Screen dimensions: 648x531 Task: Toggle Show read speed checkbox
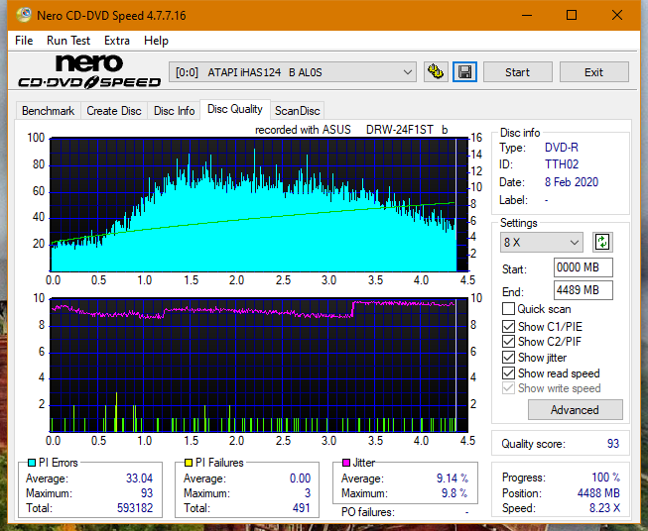(x=508, y=372)
